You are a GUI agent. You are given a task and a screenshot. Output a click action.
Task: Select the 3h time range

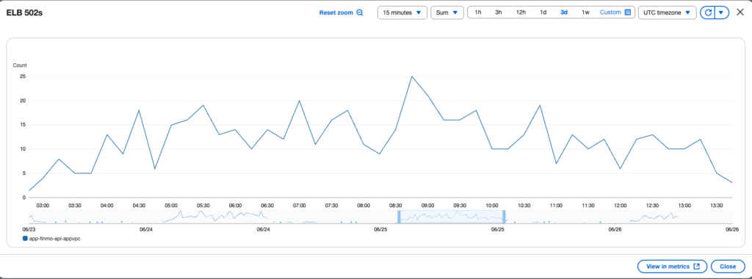pos(499,12)
